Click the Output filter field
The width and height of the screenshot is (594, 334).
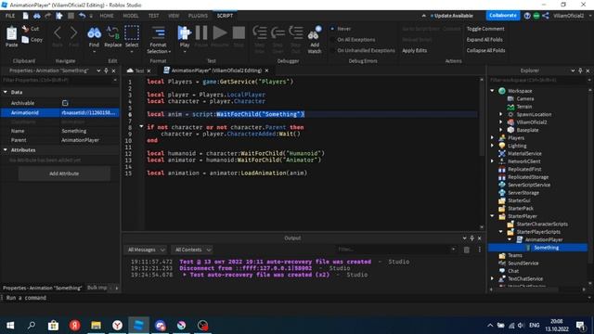point(396,250)
